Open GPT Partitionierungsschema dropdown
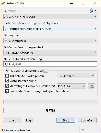This screenshot has height=133, width=101. tap(50, 29)
